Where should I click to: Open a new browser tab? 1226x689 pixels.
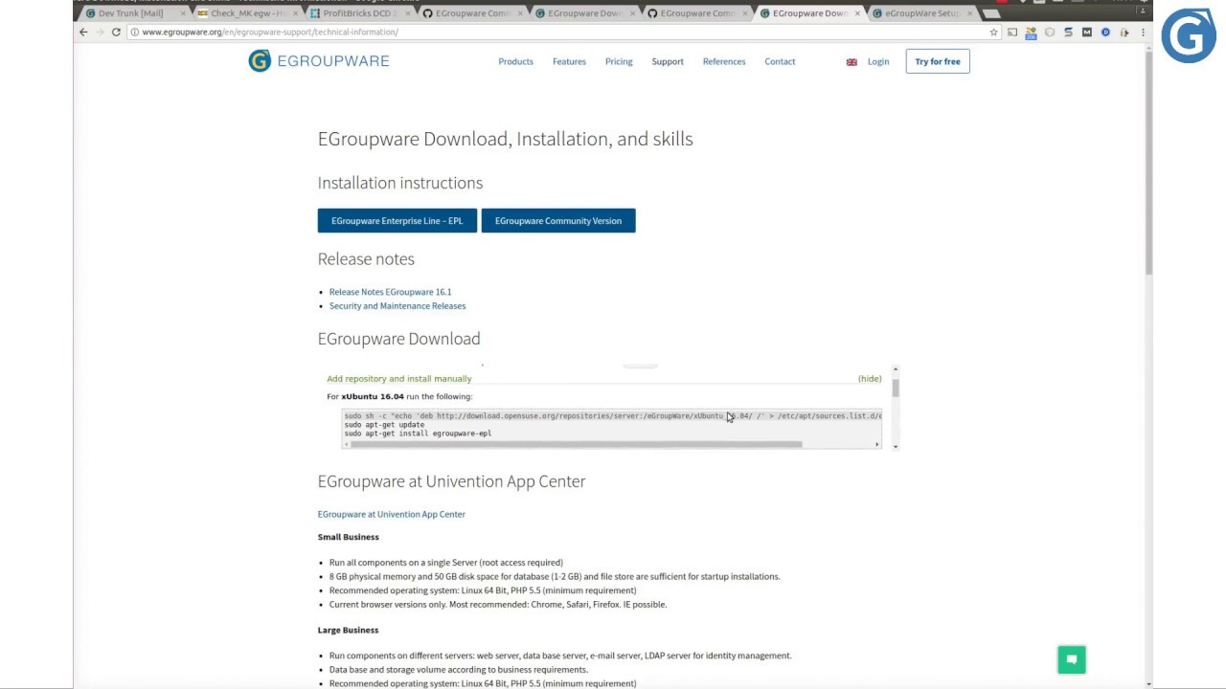pyautogui.click(x=991, y=13)
